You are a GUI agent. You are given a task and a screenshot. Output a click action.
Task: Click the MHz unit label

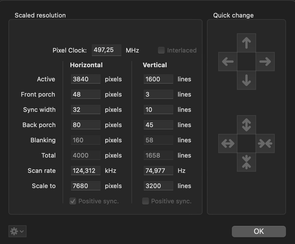[133, 50]
